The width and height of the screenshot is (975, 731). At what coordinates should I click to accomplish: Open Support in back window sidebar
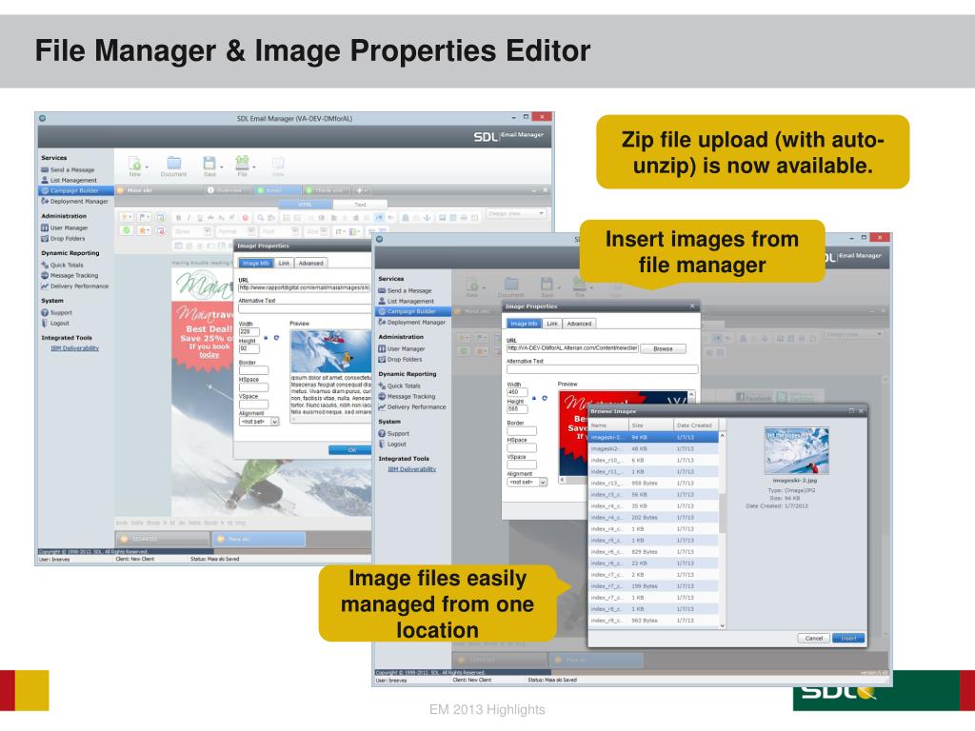pyautogui.click(x=56, y=312)
